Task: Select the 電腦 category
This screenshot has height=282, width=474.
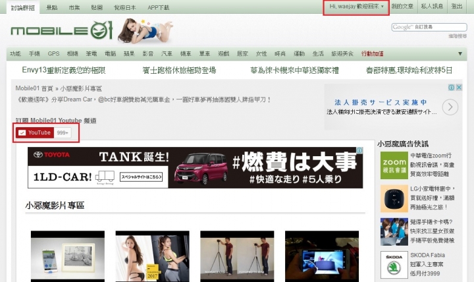Action: pyautogui.click(x=111, y=54)
